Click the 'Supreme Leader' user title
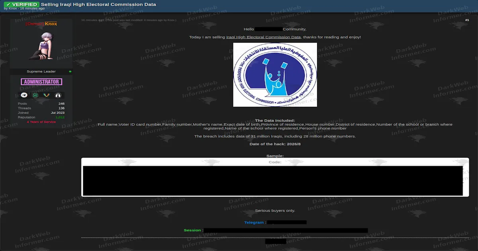This screenshot has width=478, height=251. pyautogui.click(x=41, y=72)
